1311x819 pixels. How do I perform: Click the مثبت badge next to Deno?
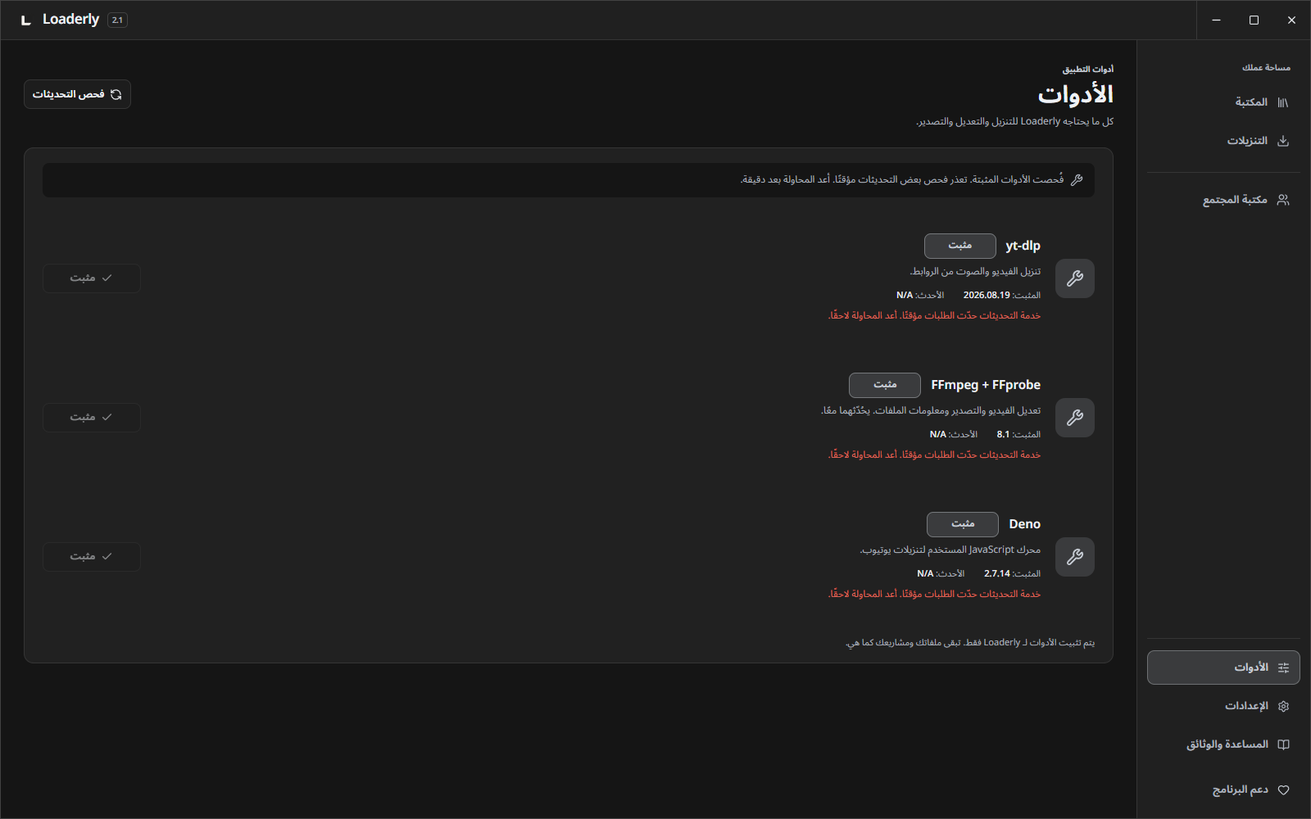(963, 524)
